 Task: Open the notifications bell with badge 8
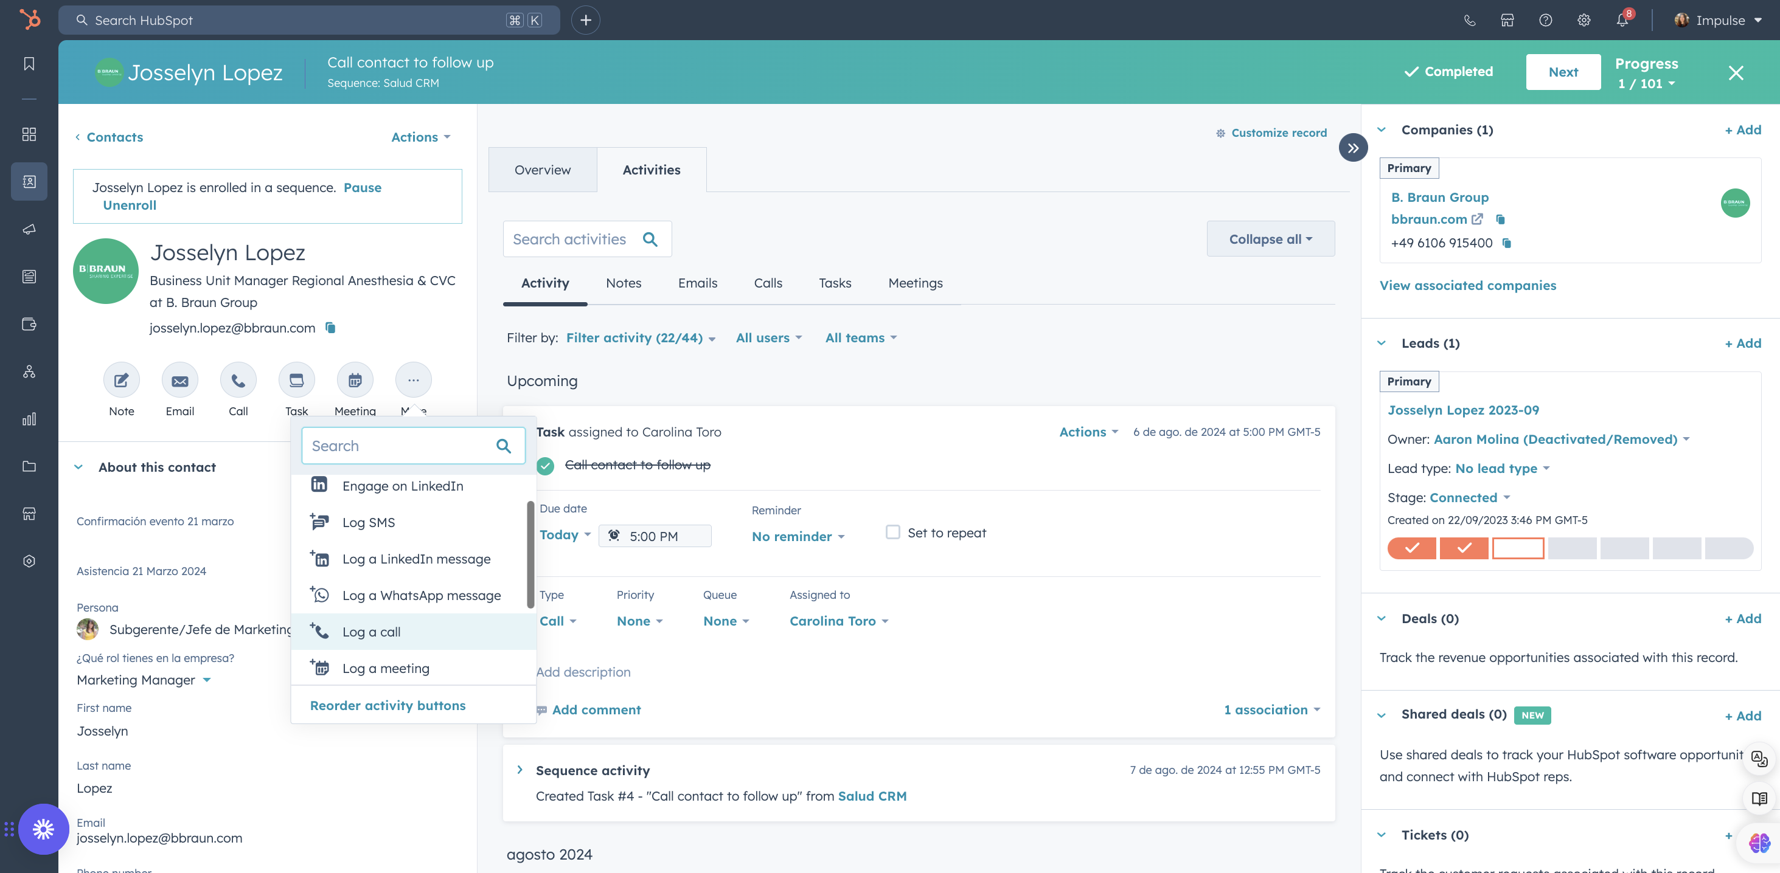coord(1622,19)
